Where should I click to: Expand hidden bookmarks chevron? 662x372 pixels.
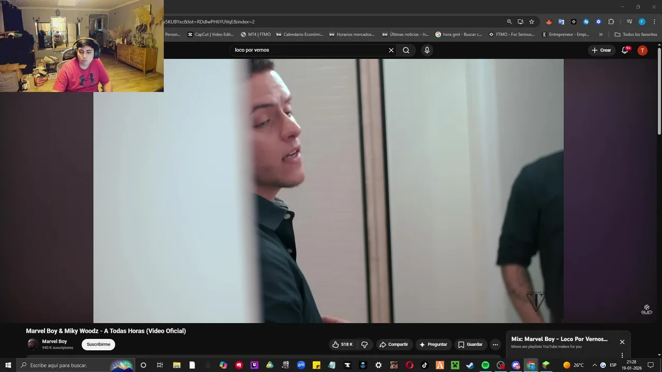600,35
